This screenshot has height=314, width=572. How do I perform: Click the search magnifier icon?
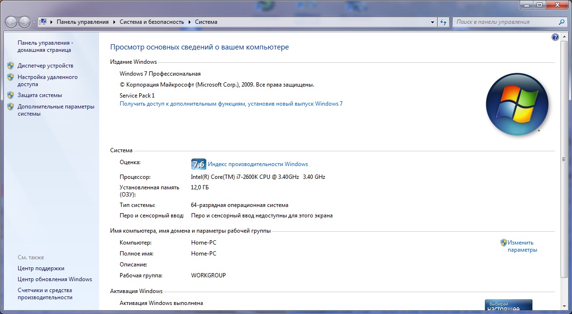[x=562, y=22]
